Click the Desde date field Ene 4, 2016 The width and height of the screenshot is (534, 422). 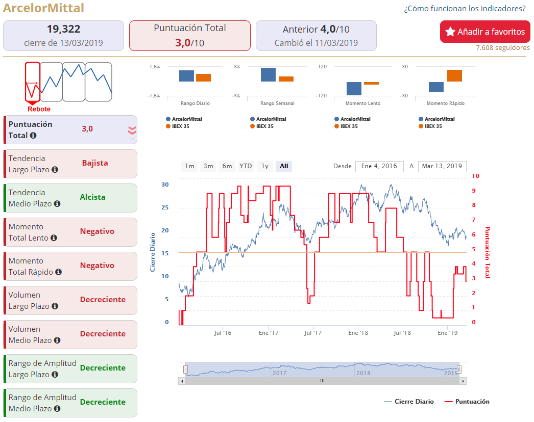(379, 166)
